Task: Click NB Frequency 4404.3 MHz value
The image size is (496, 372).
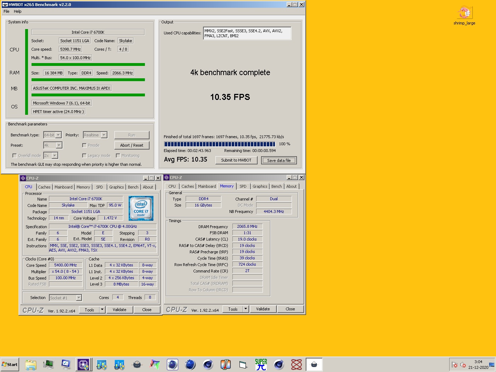Action: [x=274, y=212]
